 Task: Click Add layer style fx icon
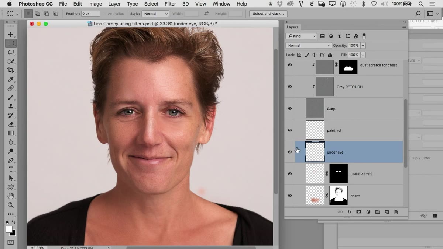350,212
